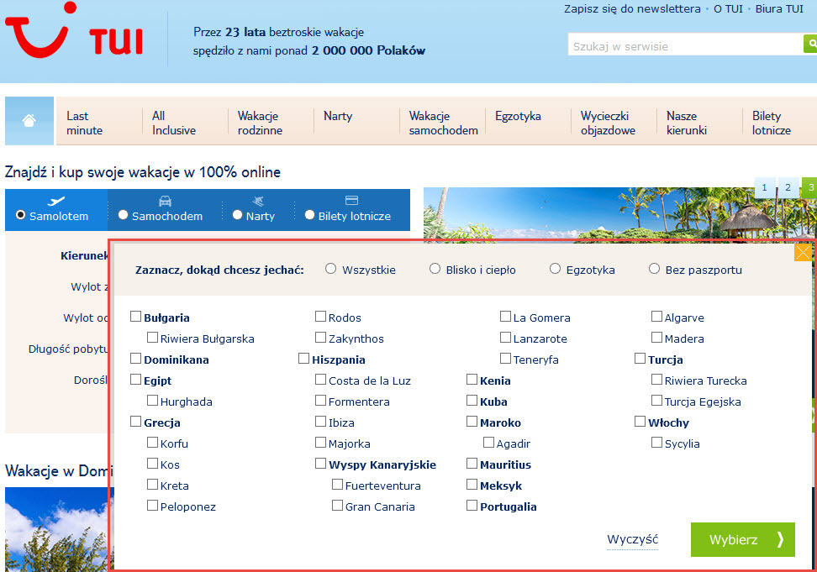Open the Bilety lotnicze navigation menu

pos(772,123)
